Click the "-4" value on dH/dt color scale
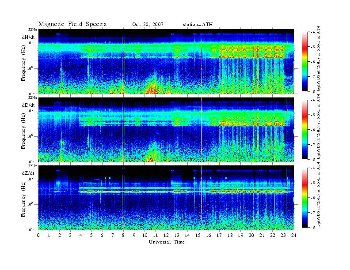This screenshot has height=270, width=350. click(x=312, y=32)
